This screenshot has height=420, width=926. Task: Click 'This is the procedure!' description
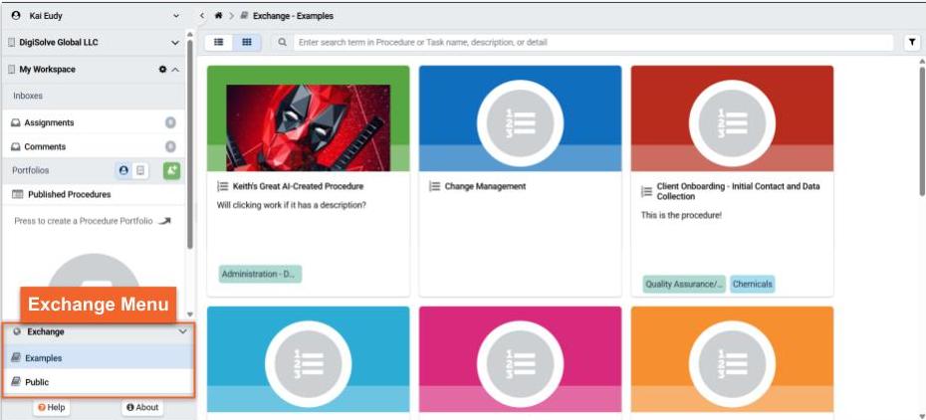click(x=681, y=215)
